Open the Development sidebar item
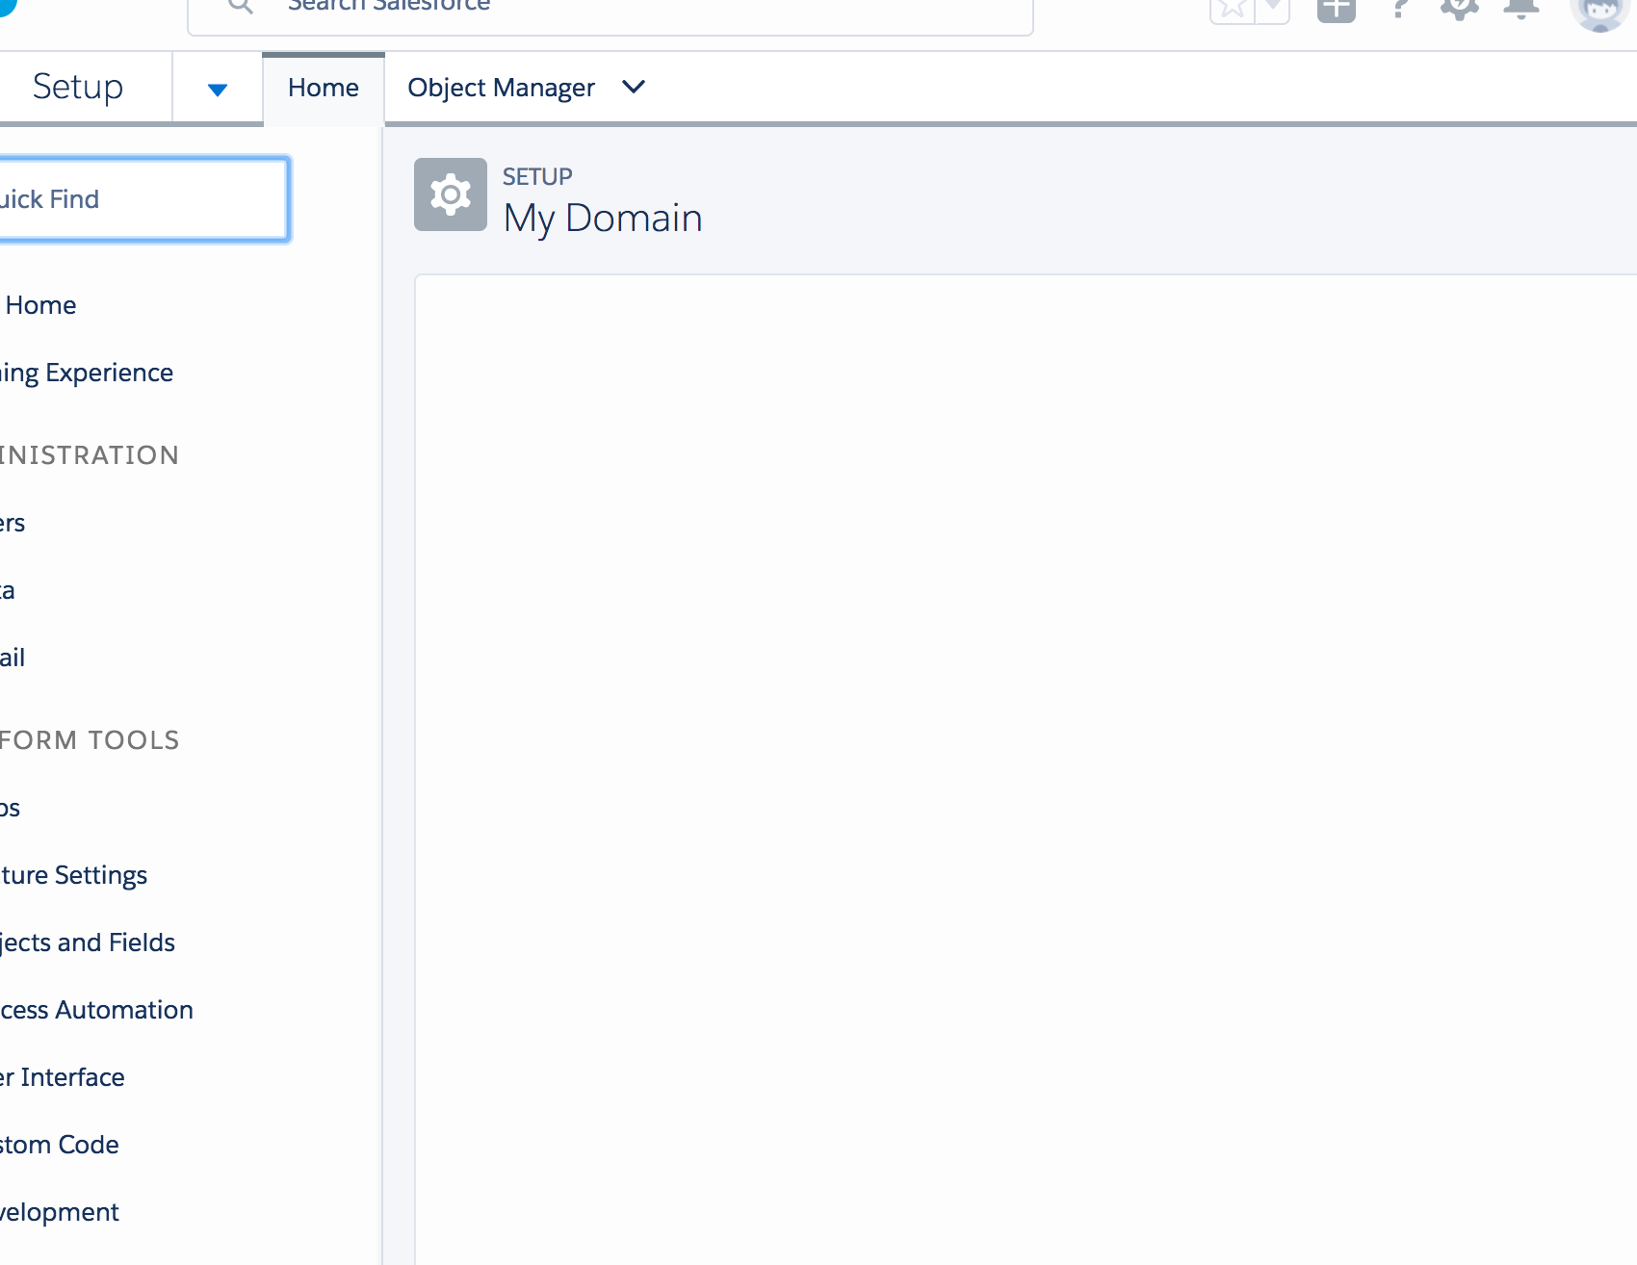 pyautogui.click(x=60, y=1212)
